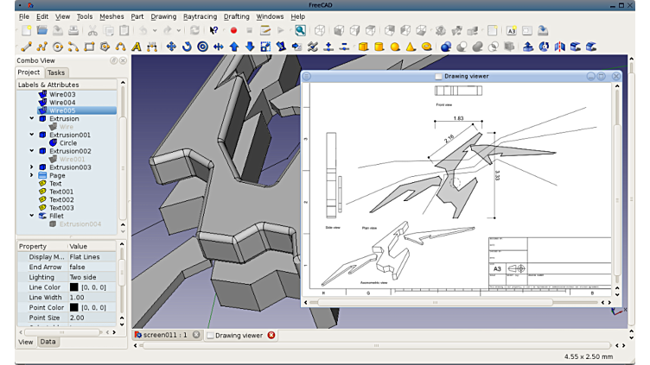
Task: Create a Part Cone primitive
Action: [x=411, y=47]
